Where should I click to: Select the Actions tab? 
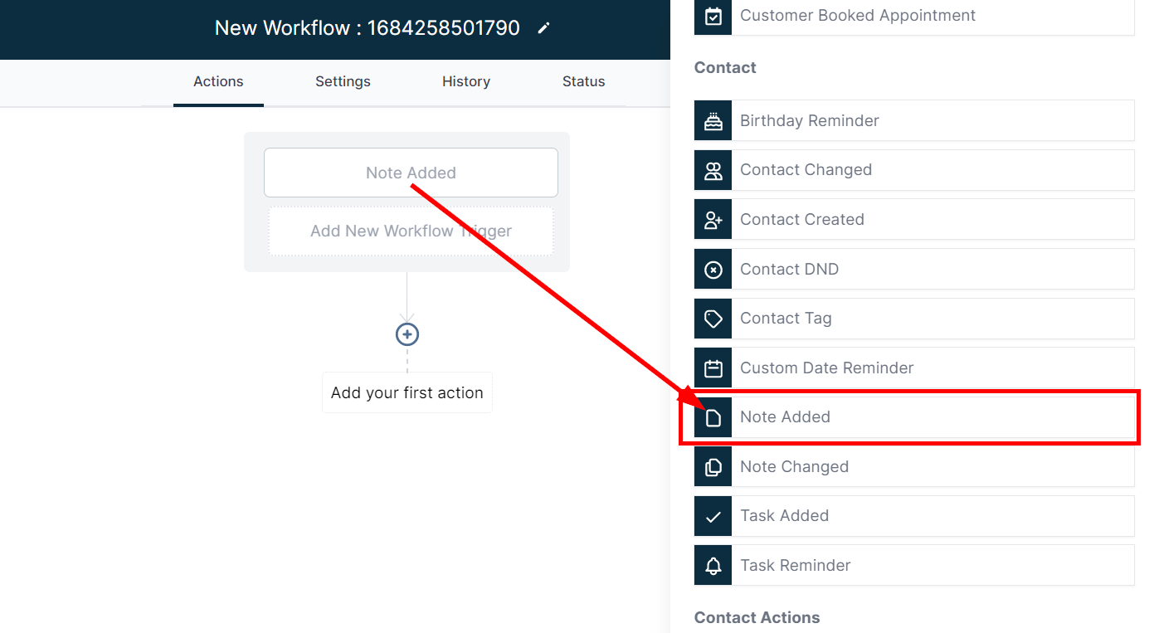(x=218, y=81)
